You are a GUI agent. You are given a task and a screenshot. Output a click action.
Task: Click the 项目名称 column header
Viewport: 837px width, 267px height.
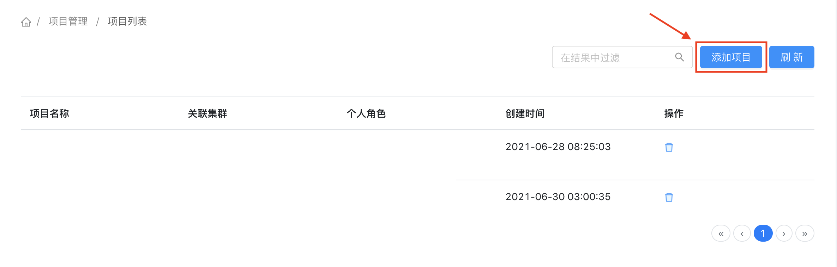pyautogui.click(x=49, y=113)
